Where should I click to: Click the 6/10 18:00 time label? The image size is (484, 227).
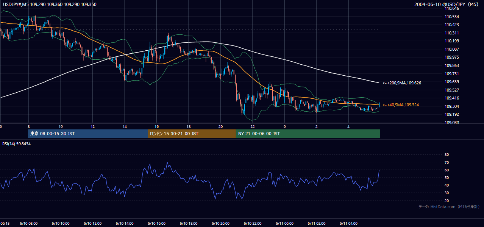point(189,224)
